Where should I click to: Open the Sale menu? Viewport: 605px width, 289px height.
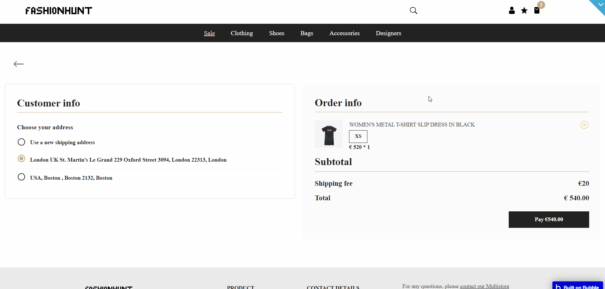point(209,33)
